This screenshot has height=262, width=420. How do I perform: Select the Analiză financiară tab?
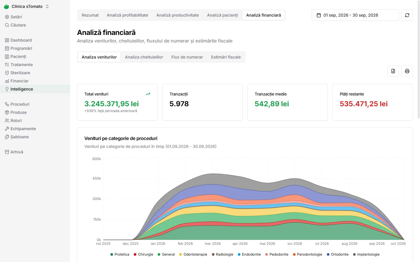click(264, 15)
